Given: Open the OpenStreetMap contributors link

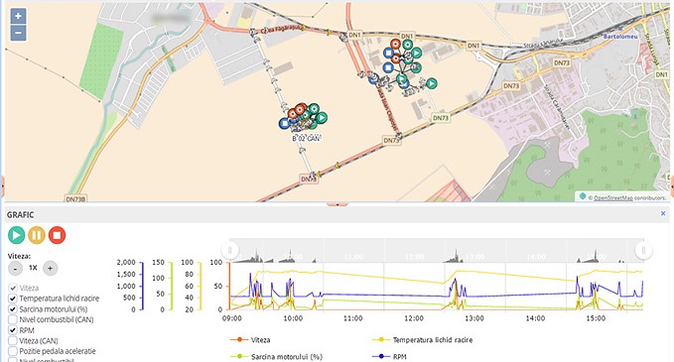Looking at the screenshot, I should [613, 198].
